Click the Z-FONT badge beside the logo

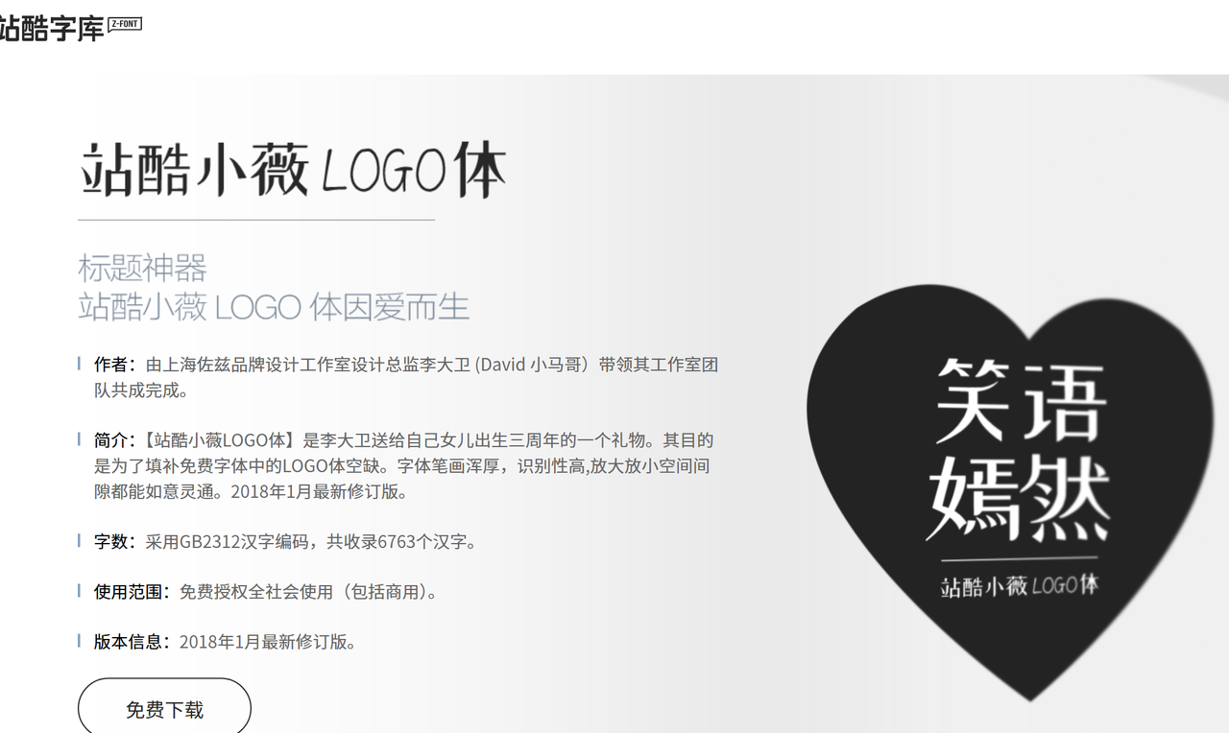pyautogui.click(x=125, y=24)
